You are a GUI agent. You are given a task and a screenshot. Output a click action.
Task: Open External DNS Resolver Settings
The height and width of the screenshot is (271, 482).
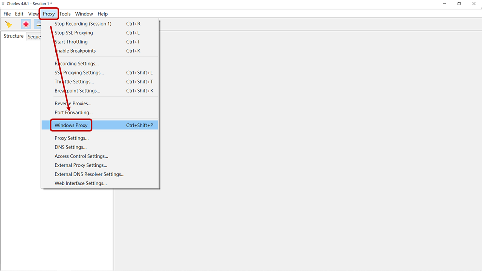(x=89, y=174)
